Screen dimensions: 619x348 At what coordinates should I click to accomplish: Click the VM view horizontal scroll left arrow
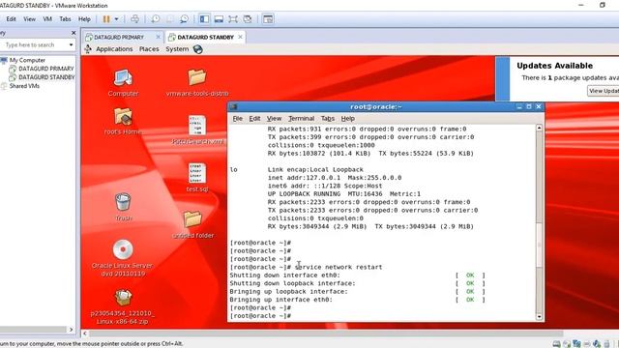point(85,333)
